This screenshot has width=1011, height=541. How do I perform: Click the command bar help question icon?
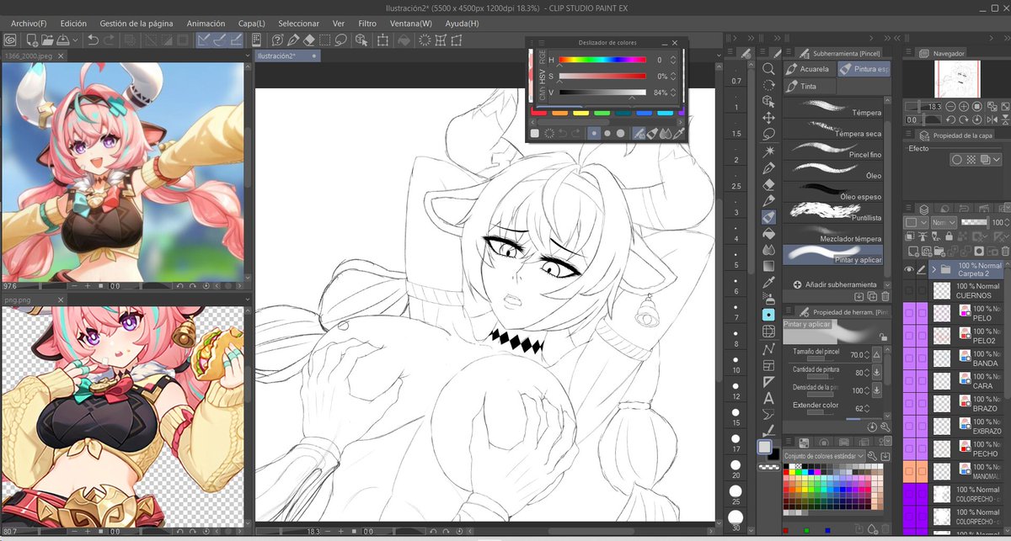point(277,40)
